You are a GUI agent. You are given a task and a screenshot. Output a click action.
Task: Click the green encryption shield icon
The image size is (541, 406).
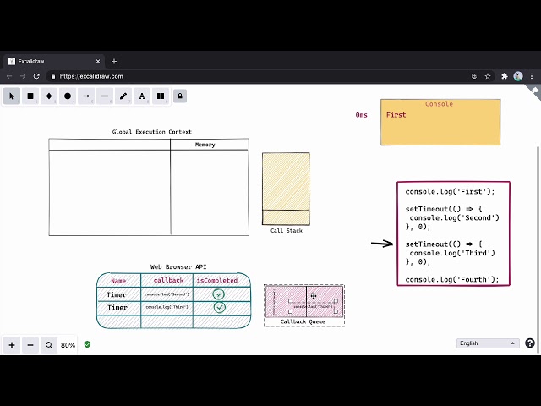[87, 344]
